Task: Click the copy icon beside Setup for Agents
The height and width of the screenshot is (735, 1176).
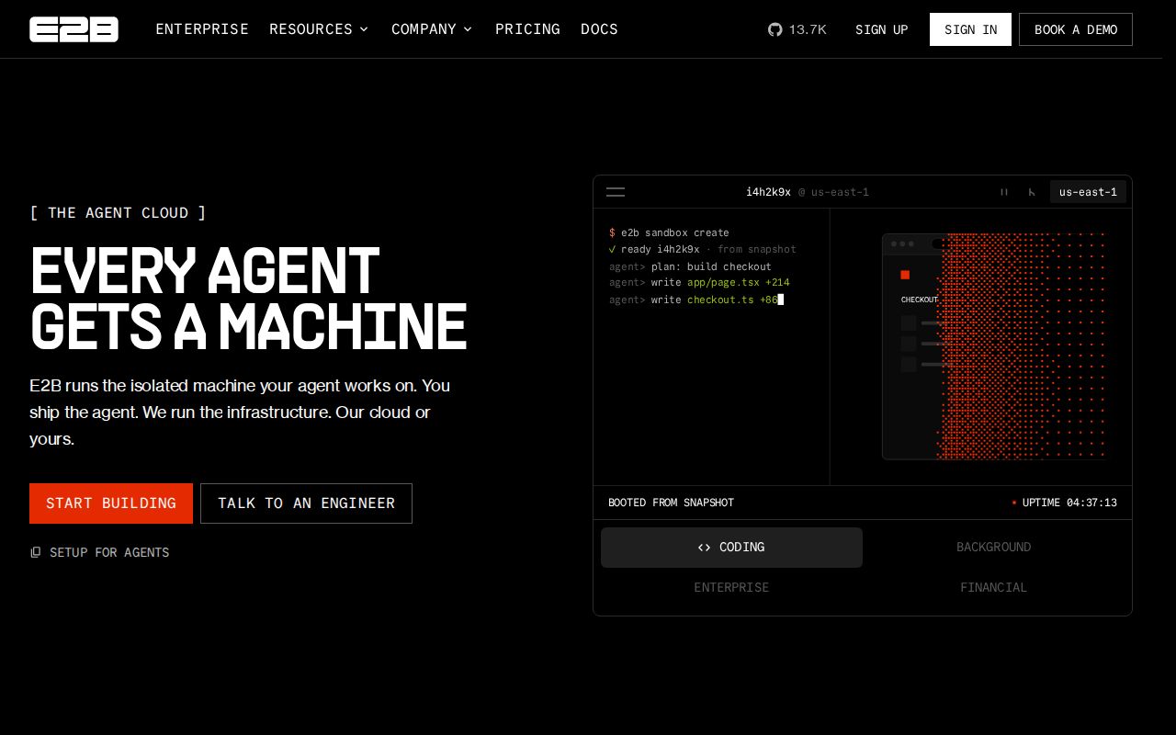Action: coord(36,552)
